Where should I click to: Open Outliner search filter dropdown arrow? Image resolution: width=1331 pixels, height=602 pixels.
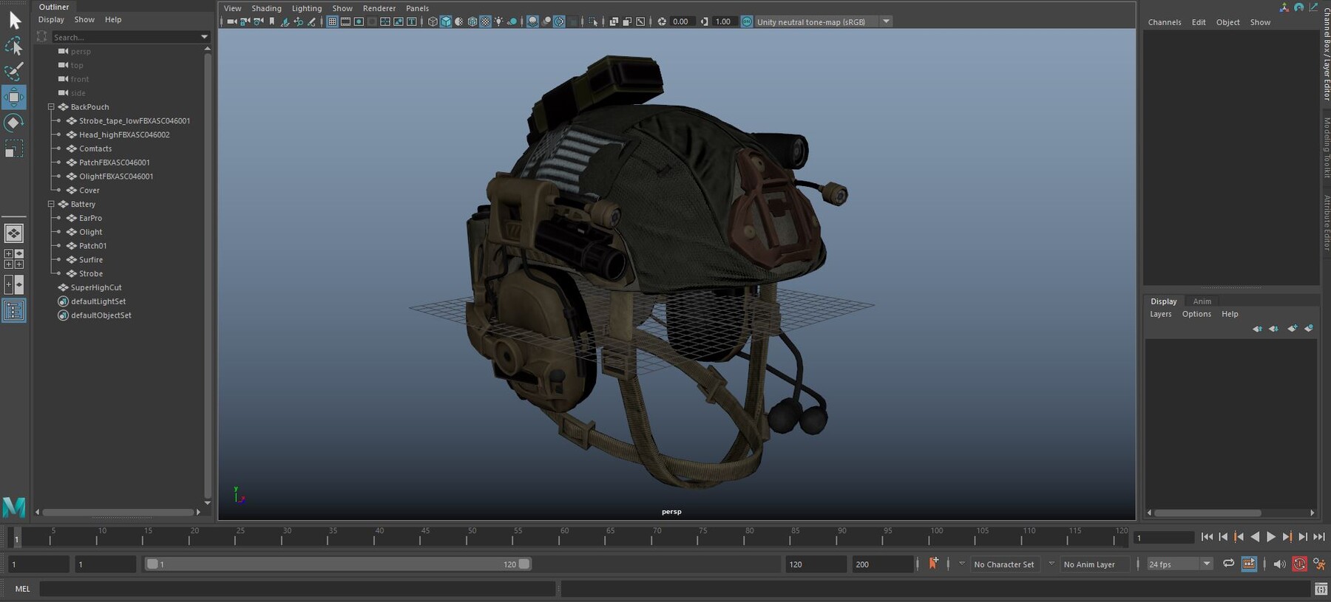coord(205,37)
